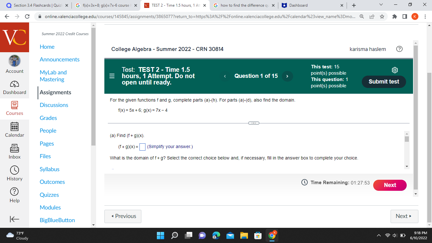Click the (f+g)(x) answer box
The width and height of the screenshot is (432, 243).
(143, 147)
